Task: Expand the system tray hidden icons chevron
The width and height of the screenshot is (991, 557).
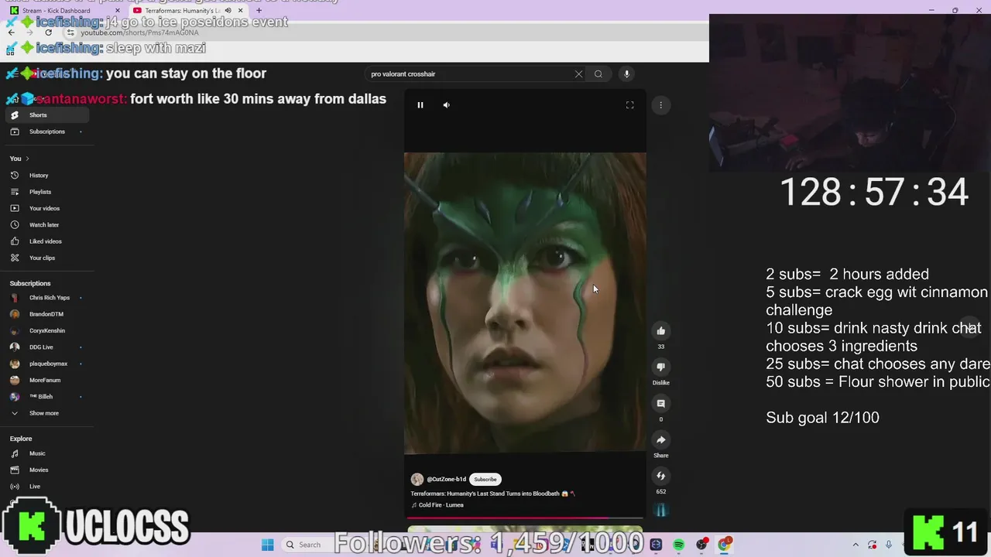Action: pyautogui.click(x=856, y=545)
